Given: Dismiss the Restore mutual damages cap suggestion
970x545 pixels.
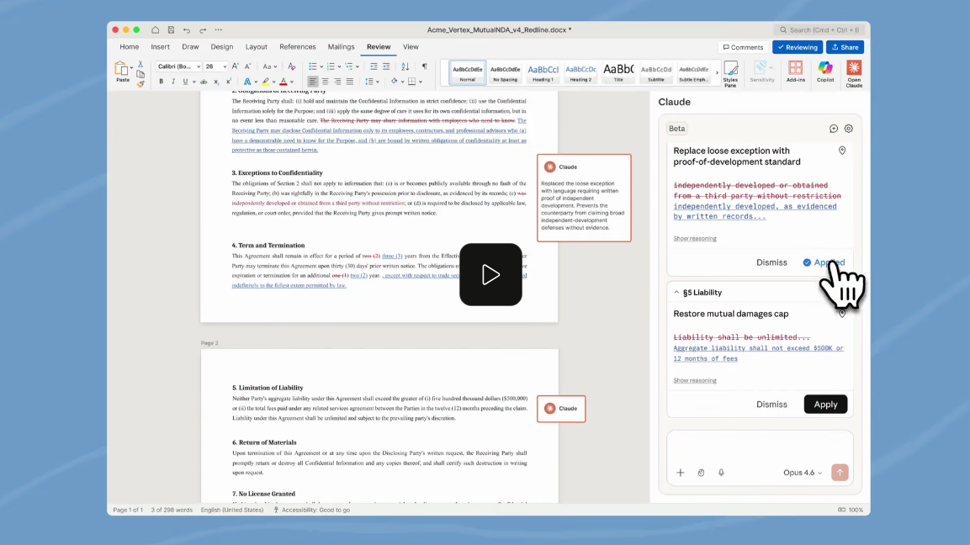Looking at the screenshot, I should click(x=771, y=405).
